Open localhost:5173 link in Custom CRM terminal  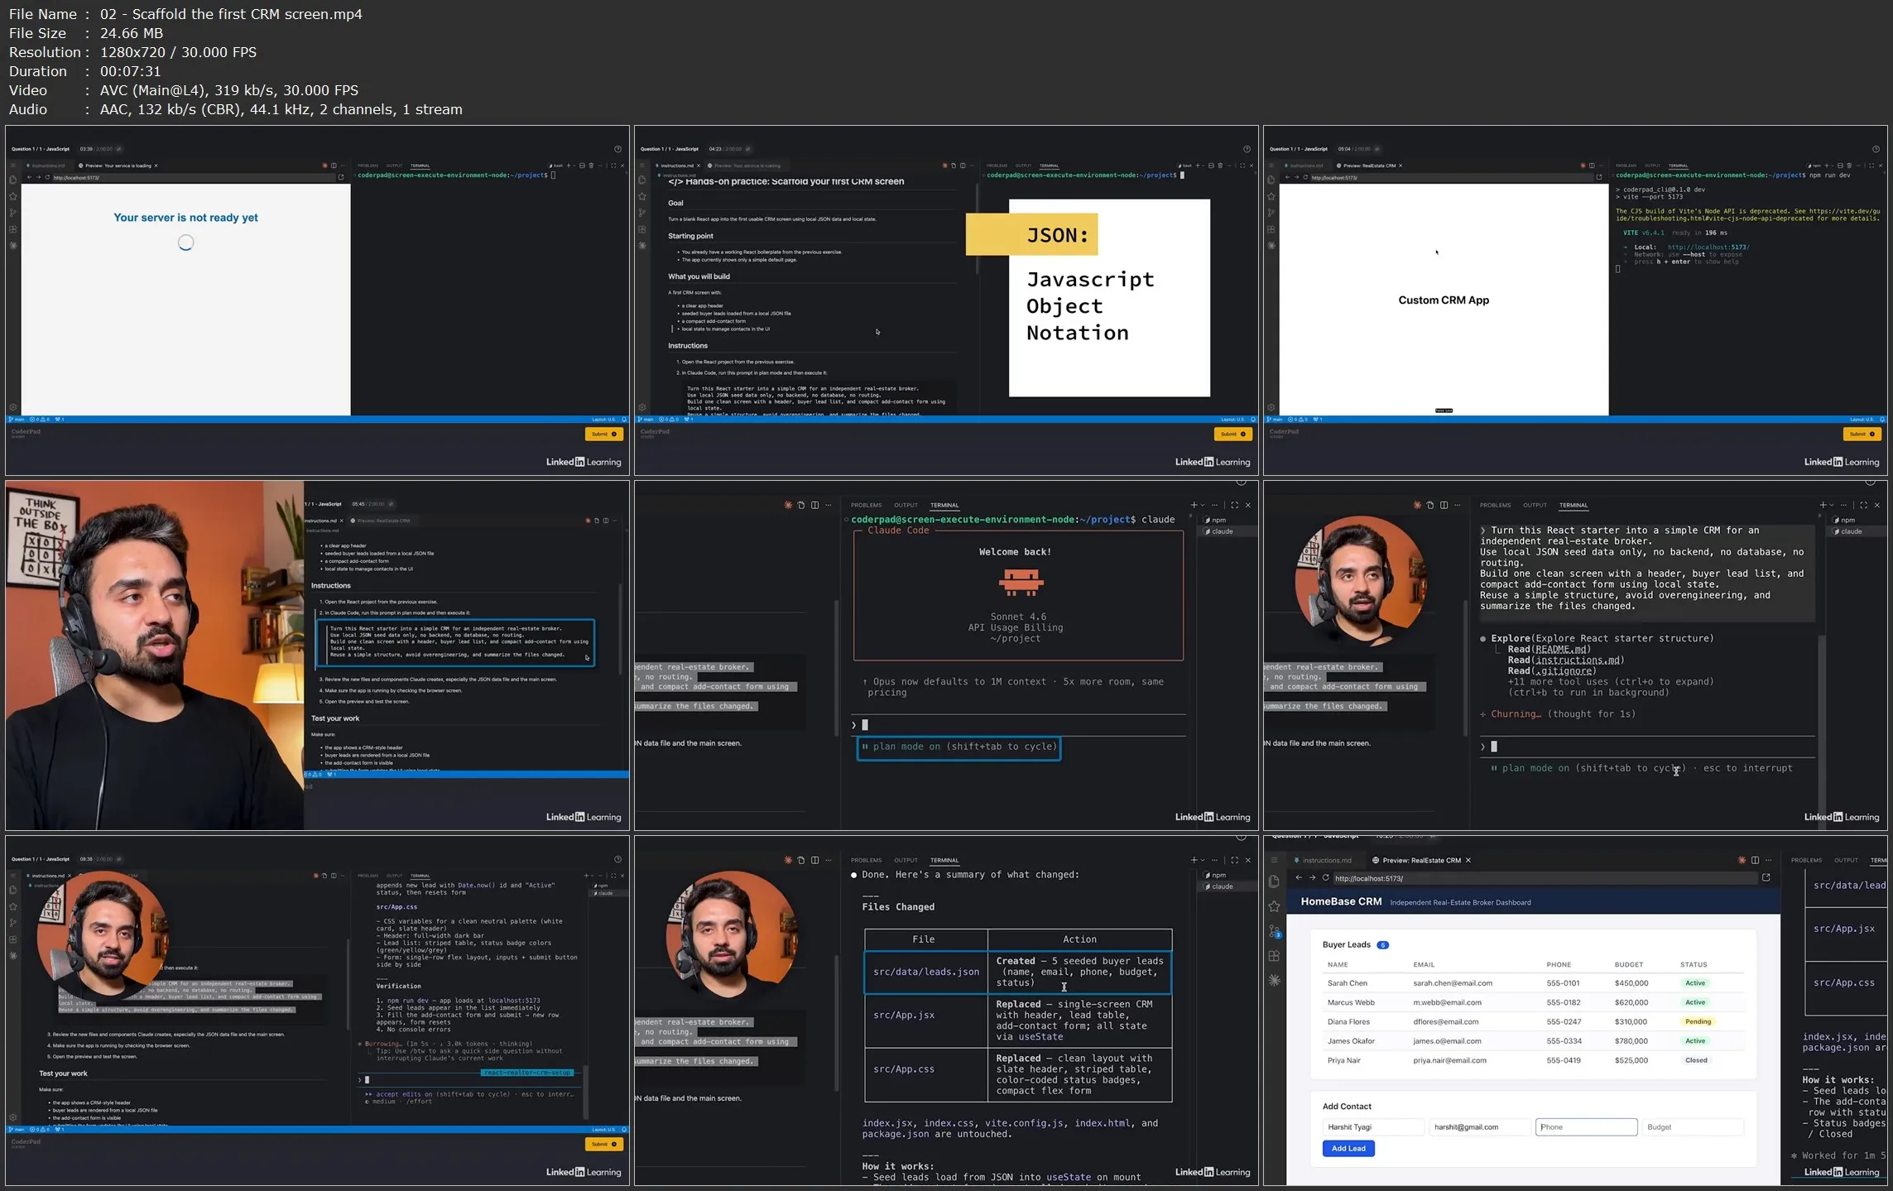pyautogui.click(x=1708, y=247)
